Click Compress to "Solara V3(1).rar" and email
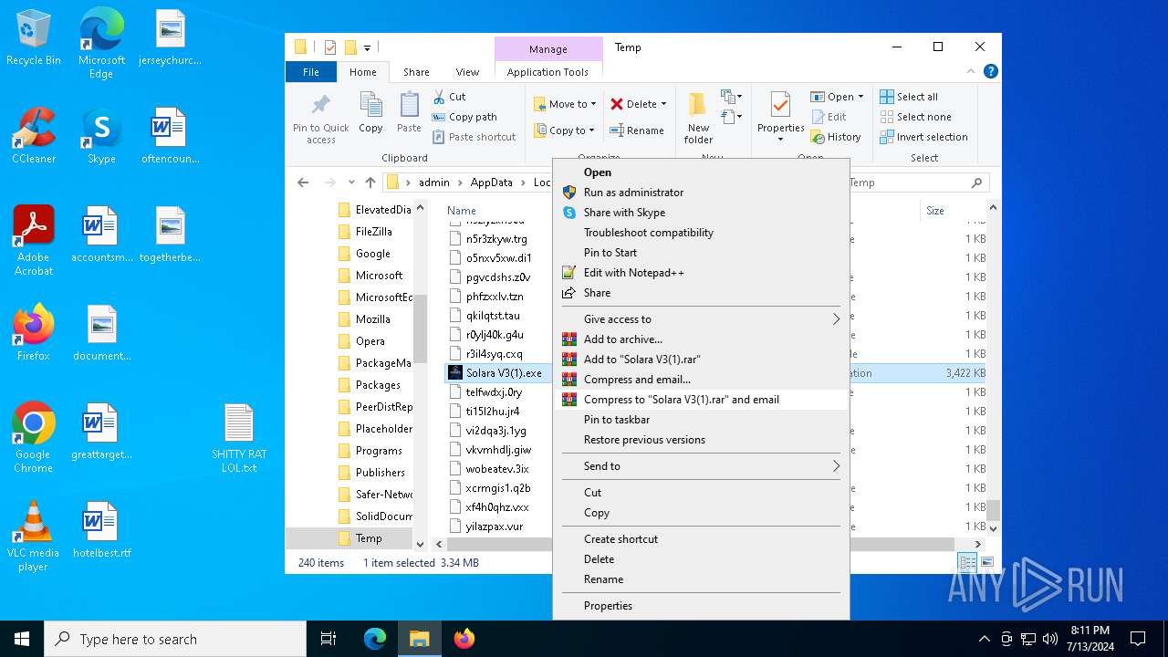The height and width of the screenshot is (657, 1168). pyautogui.click(x=702, y=400)
